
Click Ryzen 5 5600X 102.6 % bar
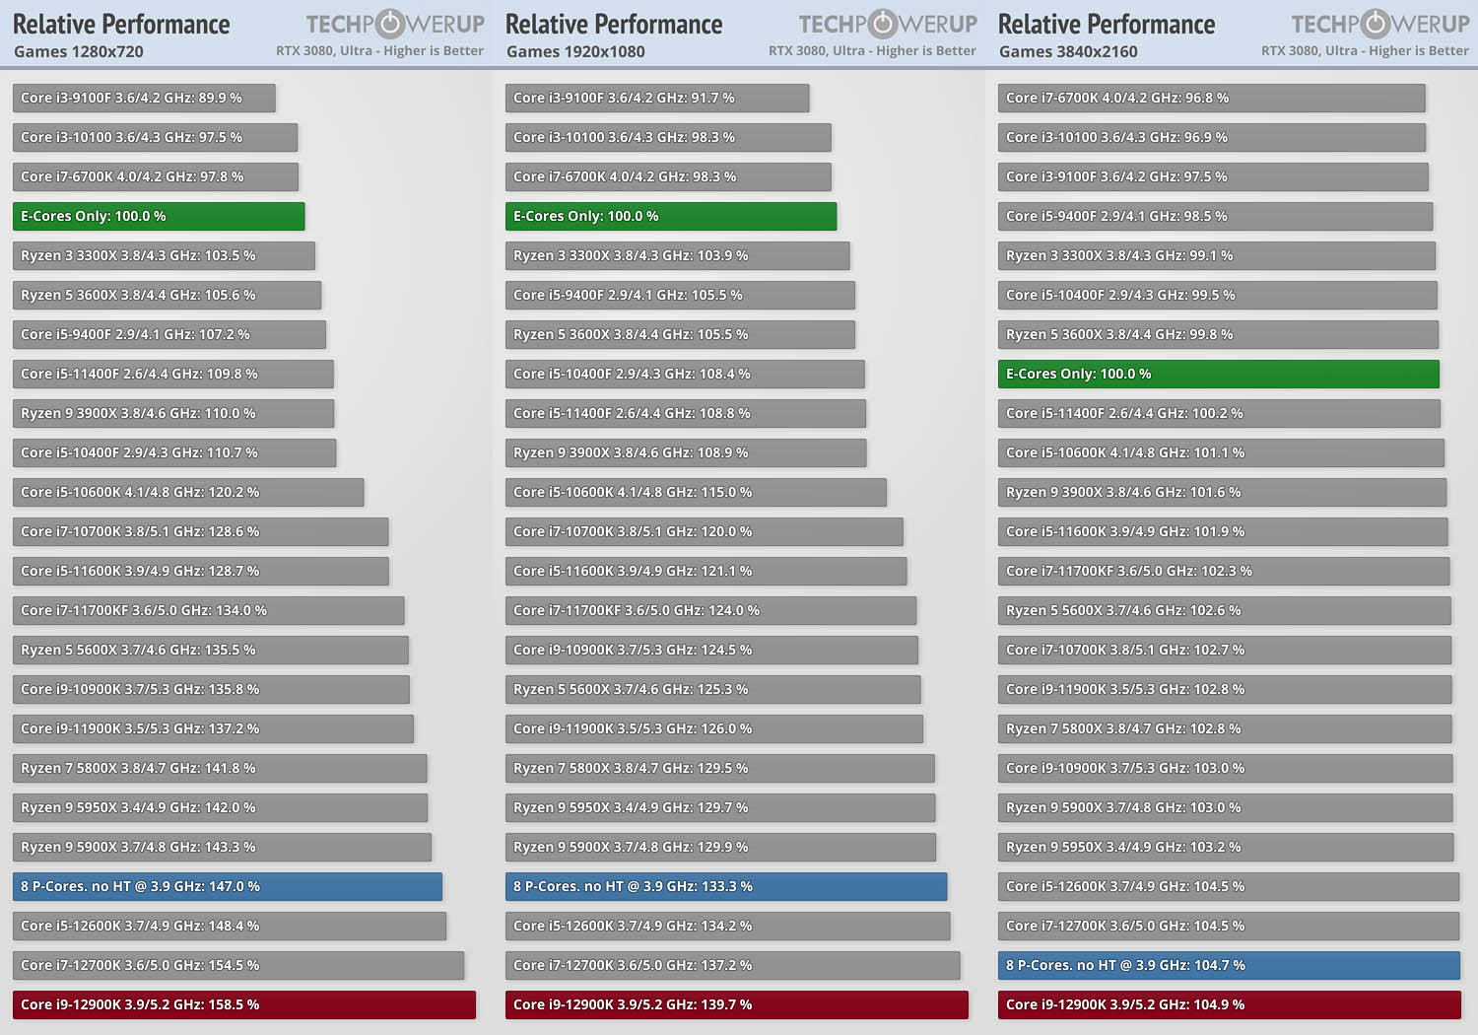(x=1225, y=610)
